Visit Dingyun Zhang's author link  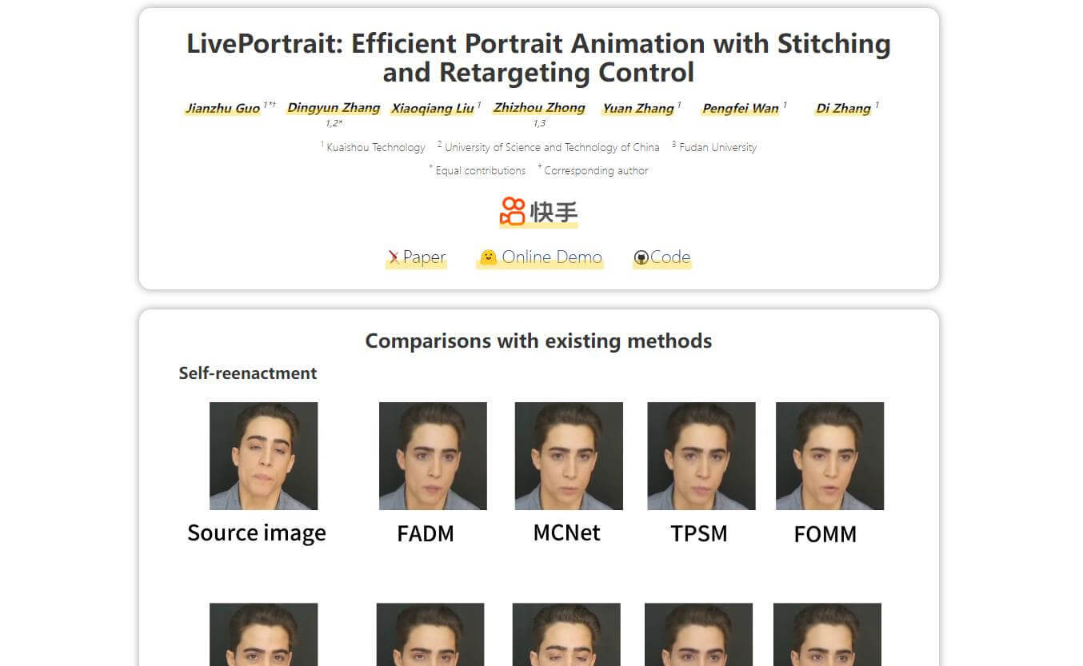click(333, 108)
